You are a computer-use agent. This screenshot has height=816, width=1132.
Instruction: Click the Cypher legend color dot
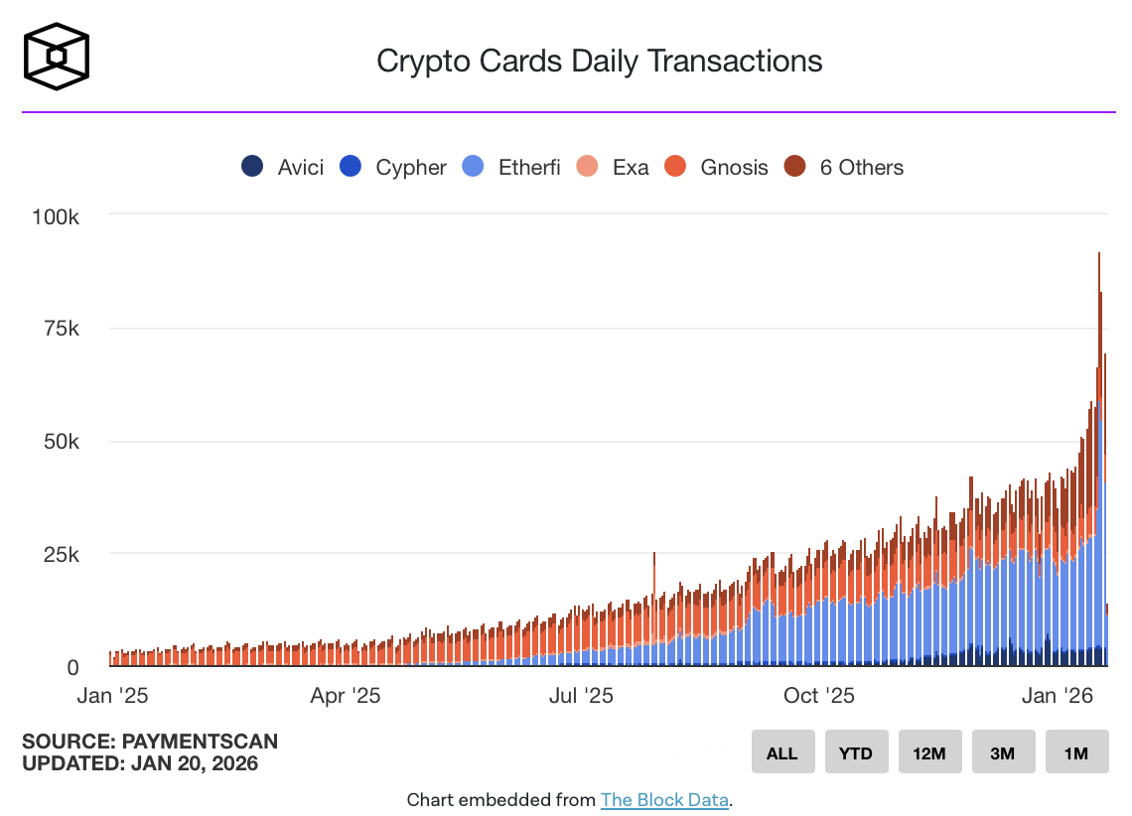click(x=352, y=167)
